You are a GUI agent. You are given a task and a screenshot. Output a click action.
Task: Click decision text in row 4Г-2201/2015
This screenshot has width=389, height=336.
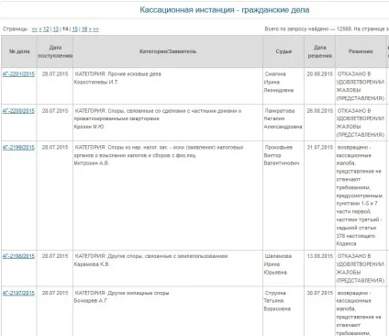pos(361,86)
